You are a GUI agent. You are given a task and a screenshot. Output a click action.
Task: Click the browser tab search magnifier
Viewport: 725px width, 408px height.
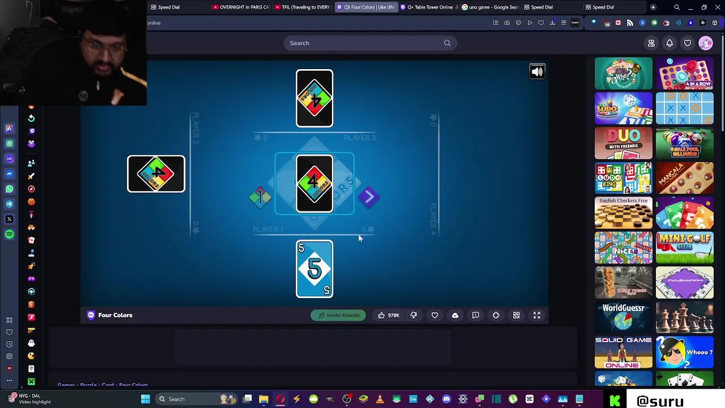point(677,7)
